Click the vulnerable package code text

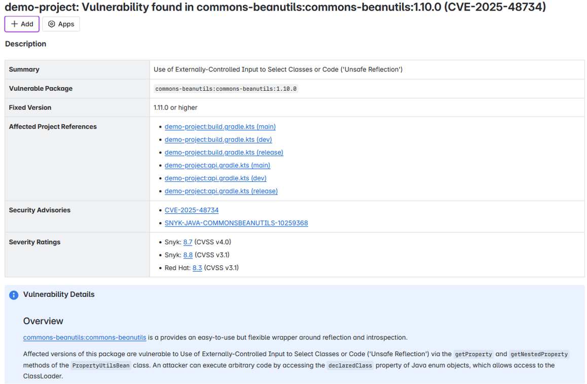point(226,89)
